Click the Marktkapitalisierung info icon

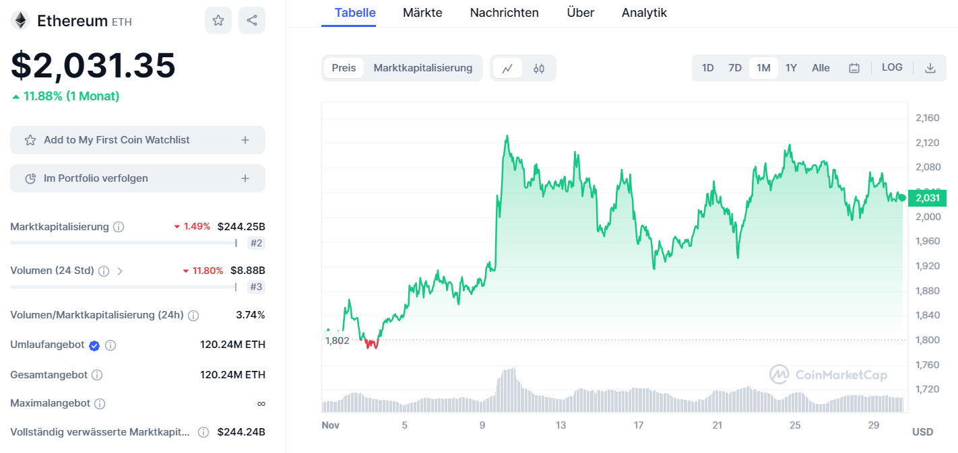pos(119,227)
